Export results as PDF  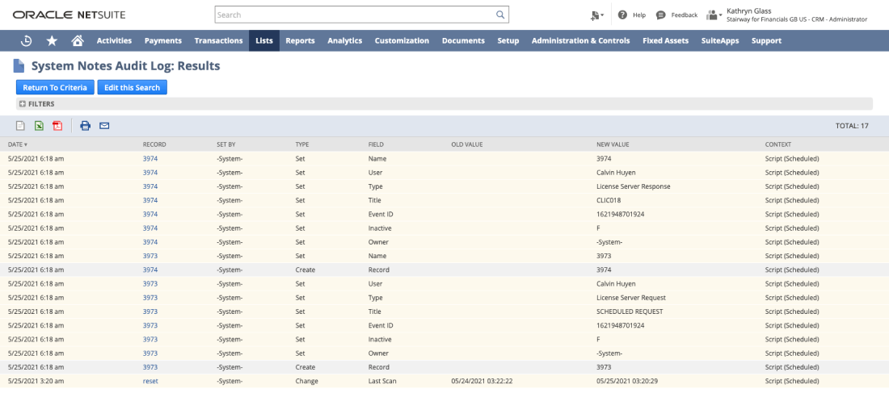pos(57,126)
